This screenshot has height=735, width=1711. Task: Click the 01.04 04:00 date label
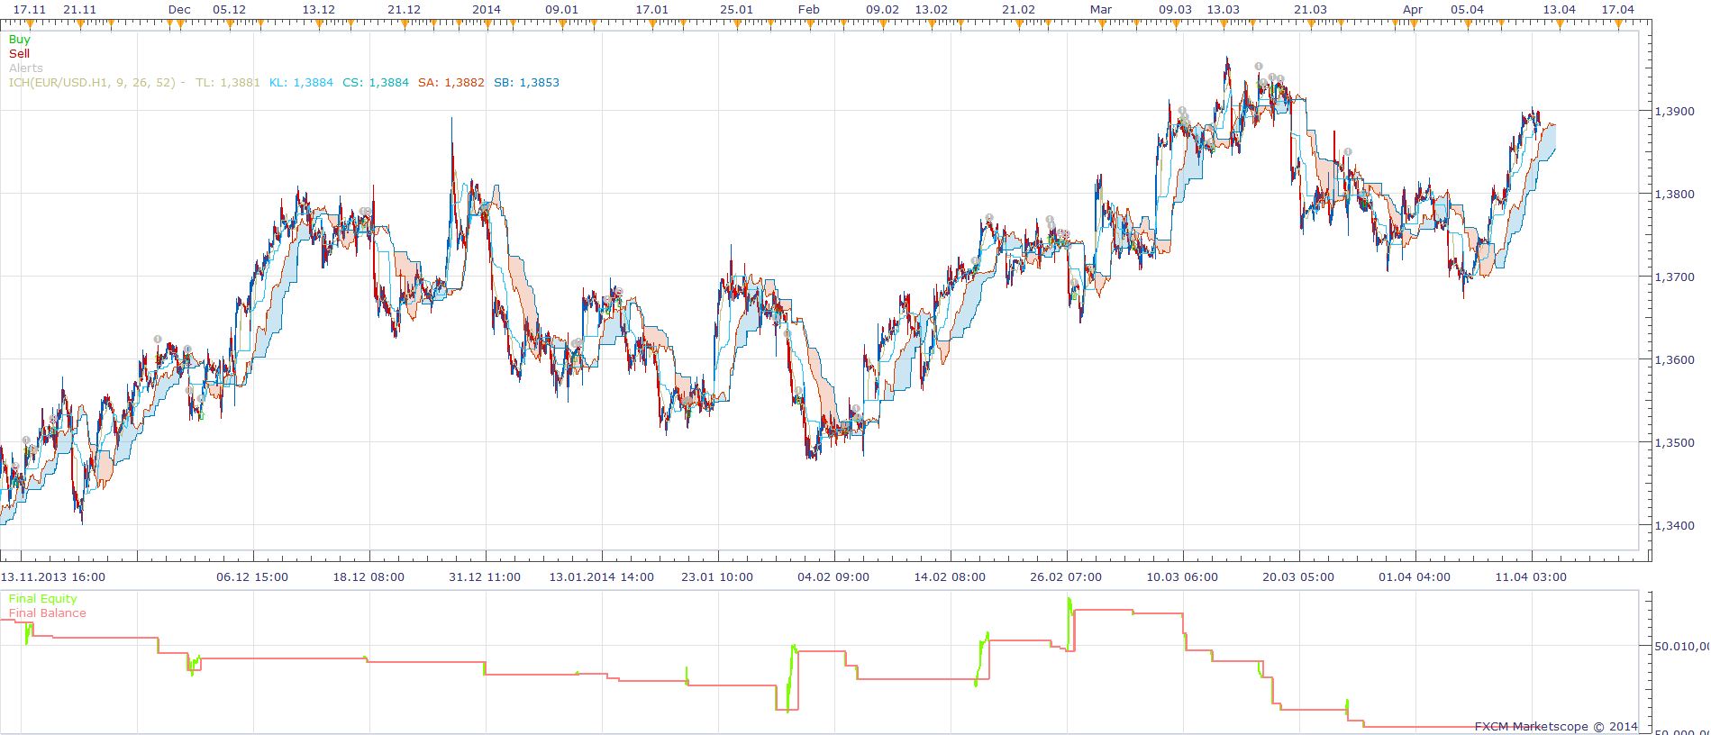click(x=1415, y=577)
